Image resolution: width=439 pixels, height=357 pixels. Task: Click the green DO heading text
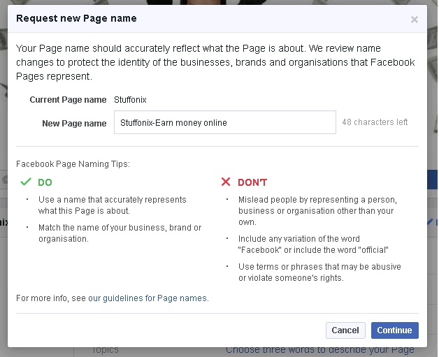click(x=45, y=182)
